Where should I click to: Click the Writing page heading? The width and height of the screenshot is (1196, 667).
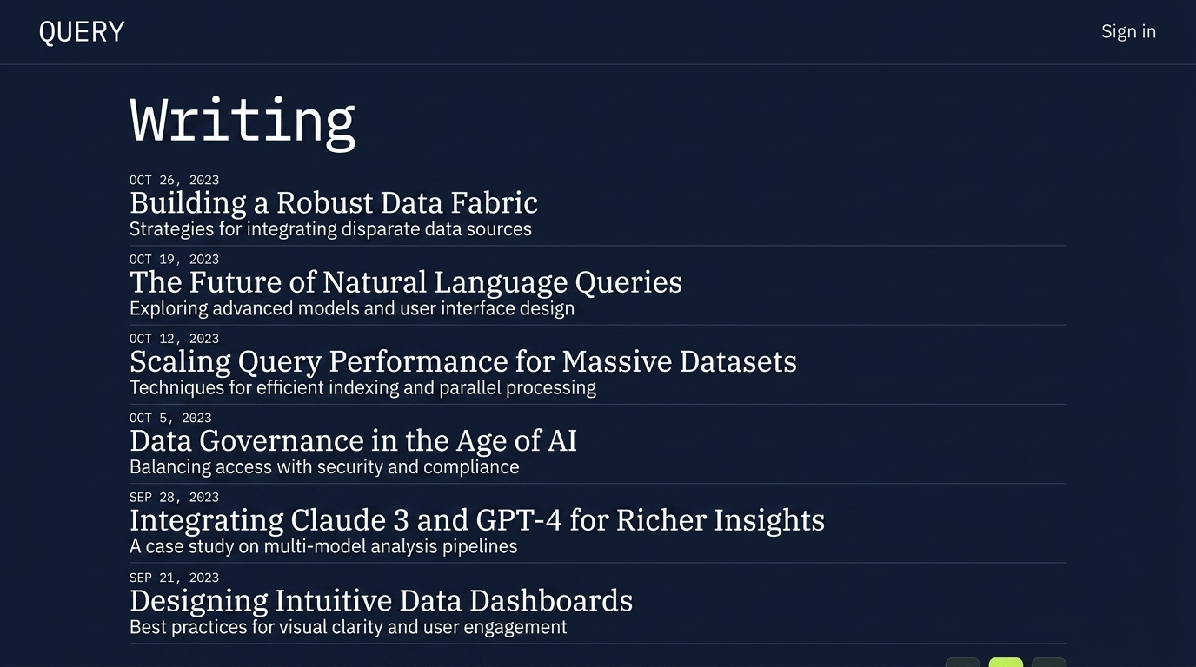click(x=243, y=120)
